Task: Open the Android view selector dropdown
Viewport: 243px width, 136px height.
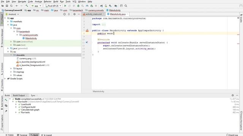Action: tap(12, 14)
